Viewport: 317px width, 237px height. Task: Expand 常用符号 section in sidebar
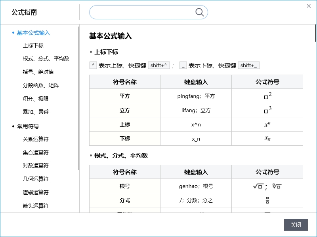(x=28, y=126)
